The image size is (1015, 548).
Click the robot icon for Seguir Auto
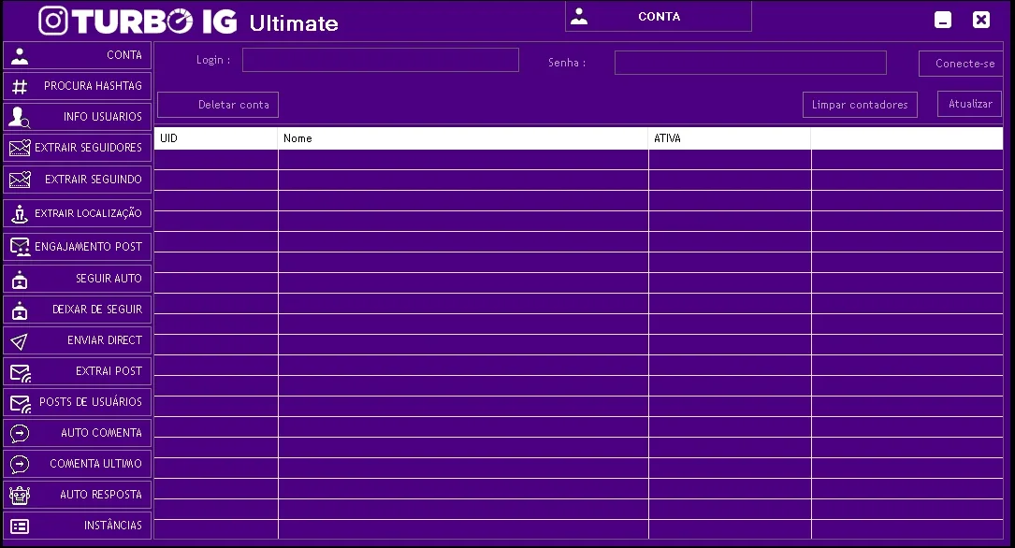click(x=20, y=280)
